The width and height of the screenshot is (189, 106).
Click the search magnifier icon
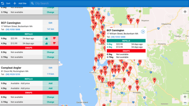32,3
